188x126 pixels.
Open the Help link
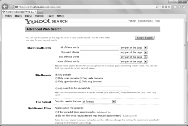[157, 21]
